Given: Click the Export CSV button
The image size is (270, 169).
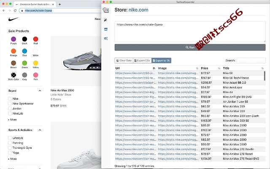Looking at the screenshot, I should coord(142,60).
